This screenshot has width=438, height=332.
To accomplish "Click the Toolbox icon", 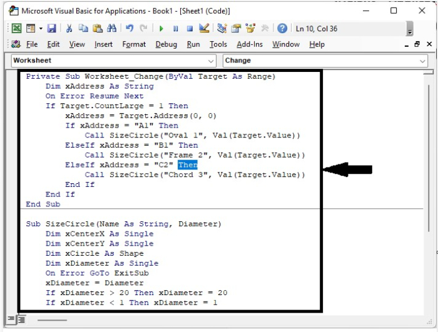I will (x=265, y=29).
